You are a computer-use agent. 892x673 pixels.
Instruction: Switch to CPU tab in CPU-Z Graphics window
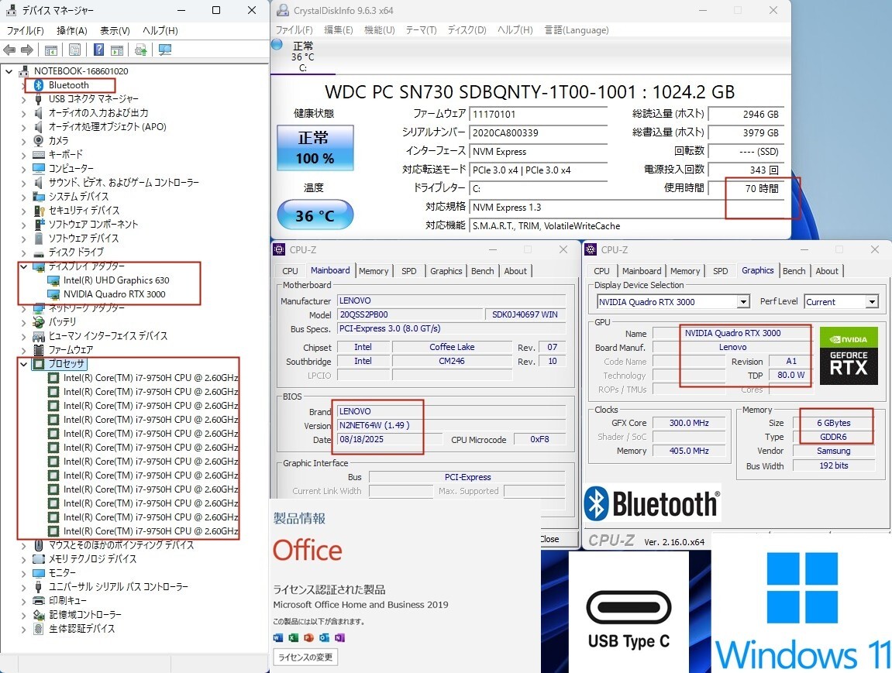tap(602, 271)
